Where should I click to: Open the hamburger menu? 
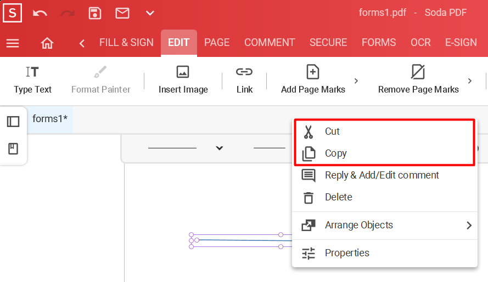(x=13, y=43)
